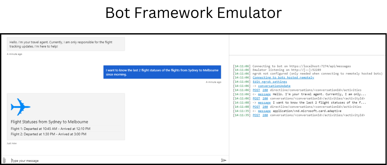Click 'Connecting to bot on https://localhost:7274/api/messages' log line

pyautogui.click(x=301, y=66)
